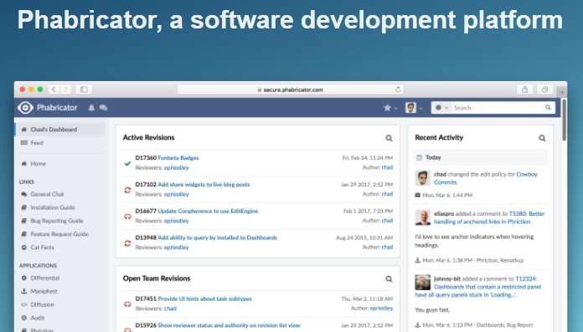Open the Maniphest application
This screenshot has height=332, width=583.
(x=44, y=291)
